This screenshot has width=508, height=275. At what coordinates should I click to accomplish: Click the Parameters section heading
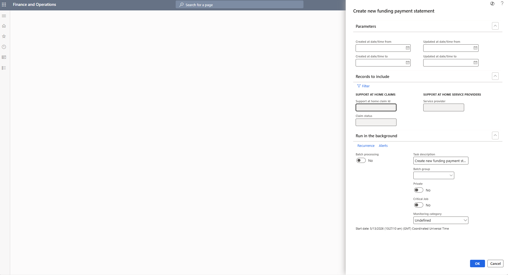(x=366, y=26)
